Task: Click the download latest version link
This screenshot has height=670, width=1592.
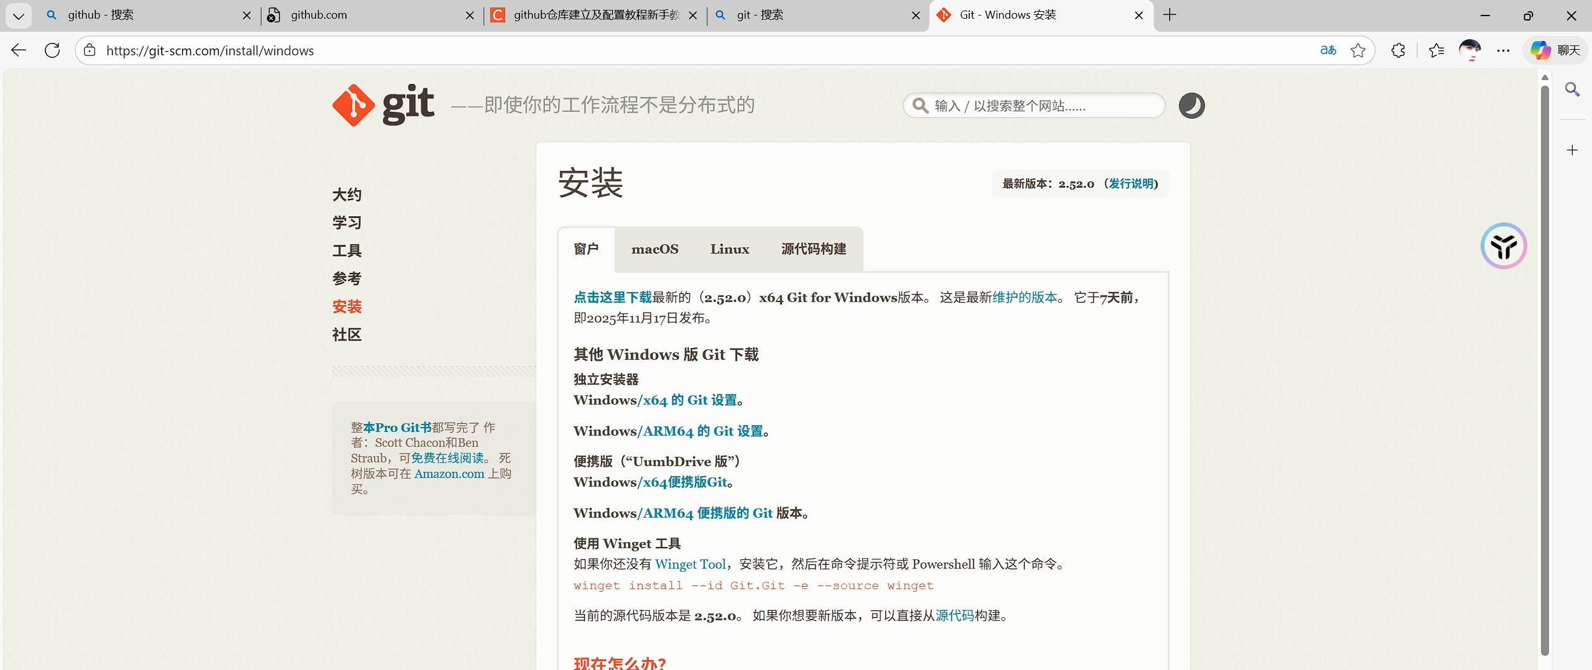Action: point(612,298)
